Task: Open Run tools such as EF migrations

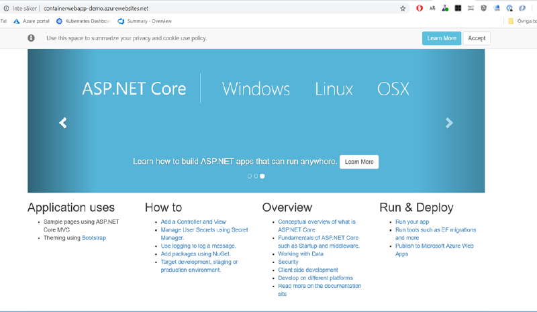Action: click(x=436, y=233)
